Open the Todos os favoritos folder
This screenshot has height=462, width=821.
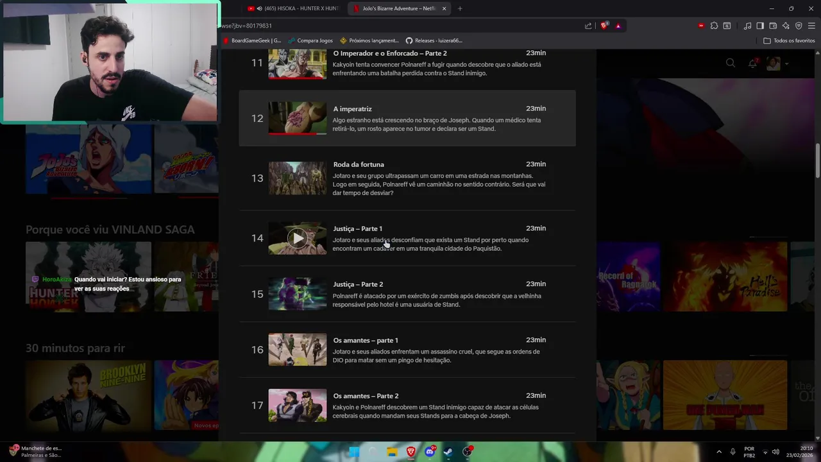point(789,40)
